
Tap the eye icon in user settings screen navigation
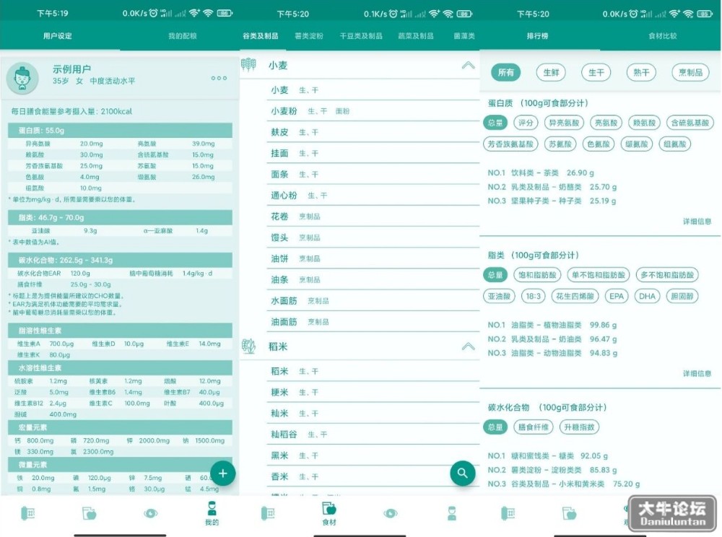[151, 513]
